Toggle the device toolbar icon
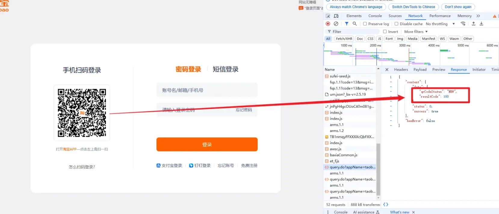The height and width of the screenshot is (214, 499). pyautogui.click(x=336, y=16)
